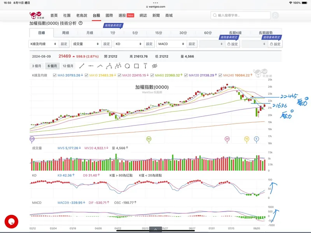
Task: Switch to the 長期K線 tab
Action: [x=236, y=33]
